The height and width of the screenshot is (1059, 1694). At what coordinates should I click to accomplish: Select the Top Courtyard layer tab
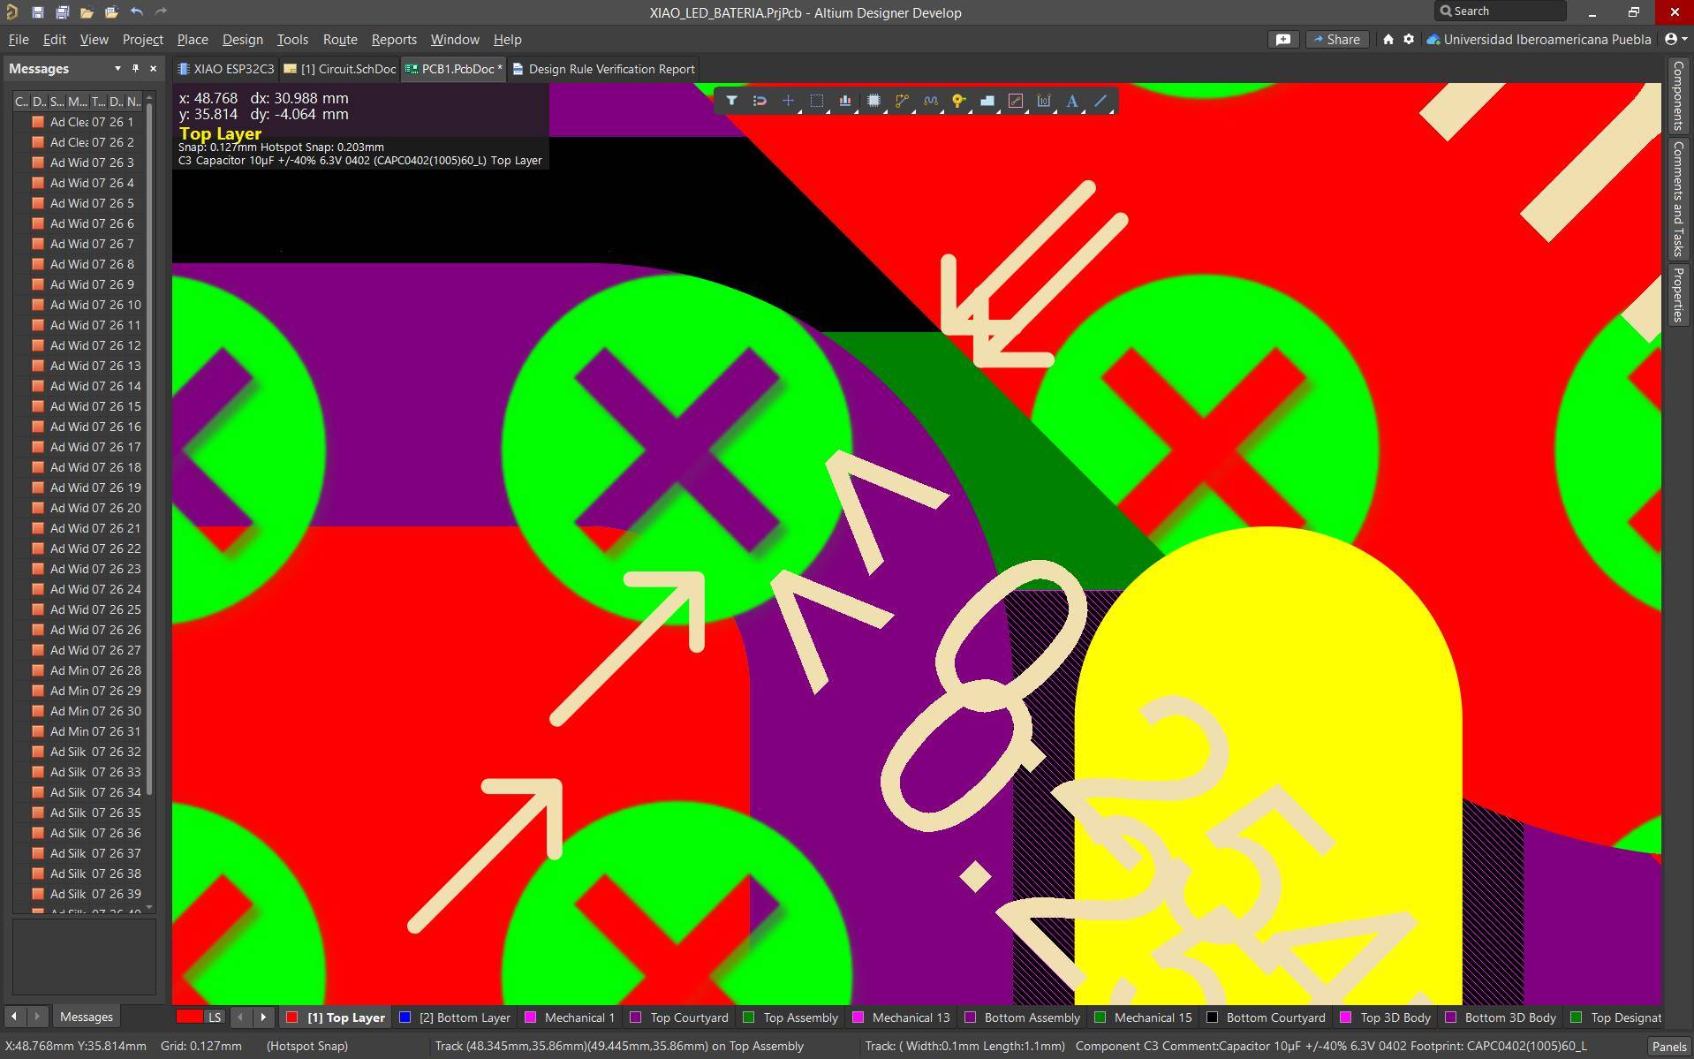tap(680, 1017)
